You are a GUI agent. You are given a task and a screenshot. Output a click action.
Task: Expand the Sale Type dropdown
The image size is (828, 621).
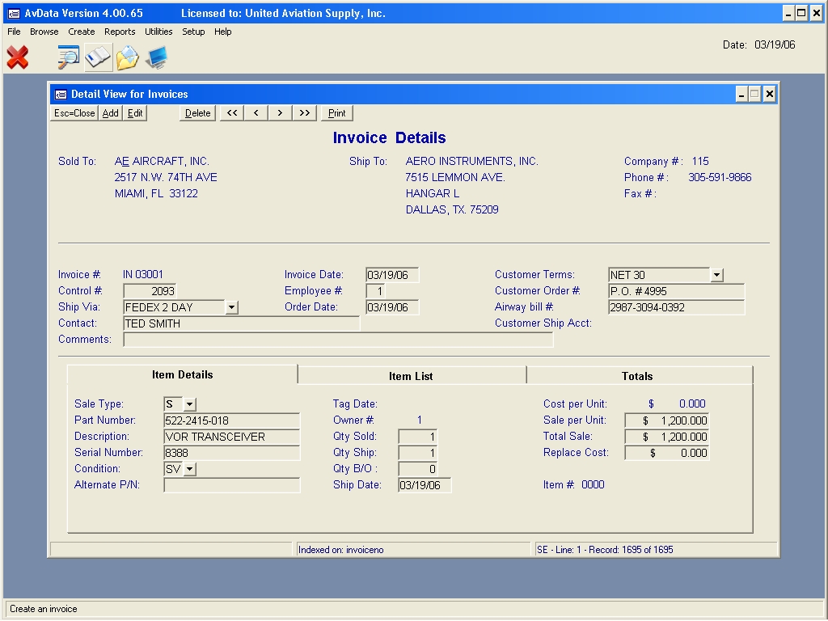189,404
